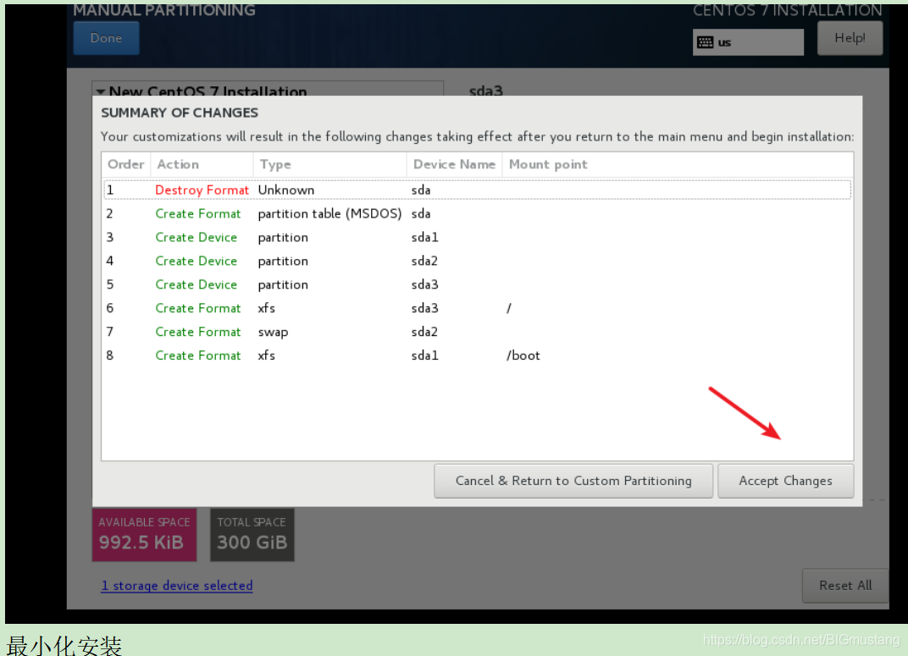Click the 'swap' type cell

273,332
